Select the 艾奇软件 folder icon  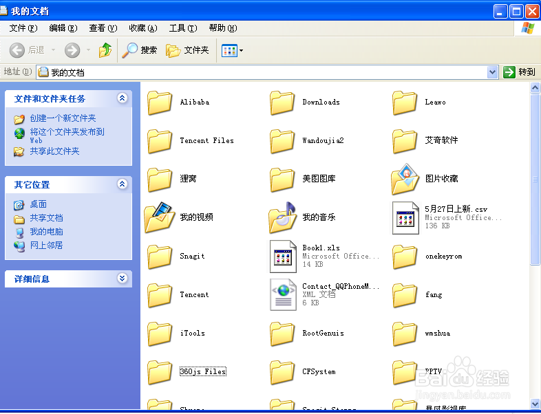(404, 141)
